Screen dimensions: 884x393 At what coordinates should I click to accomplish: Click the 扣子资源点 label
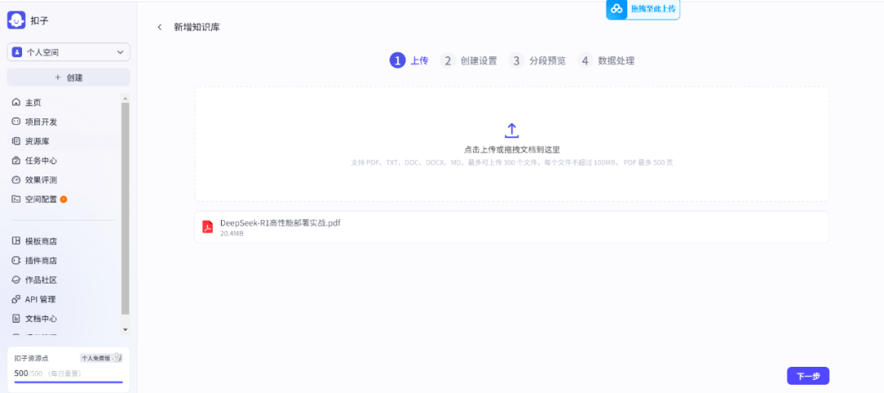[x=32, y=358]
